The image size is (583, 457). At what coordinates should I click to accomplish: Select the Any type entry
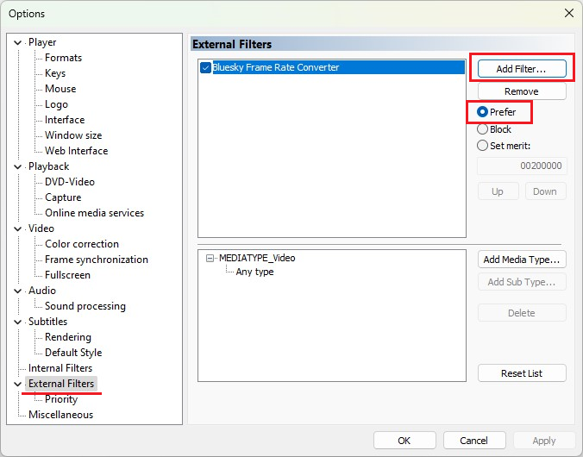tap(254, 272)
